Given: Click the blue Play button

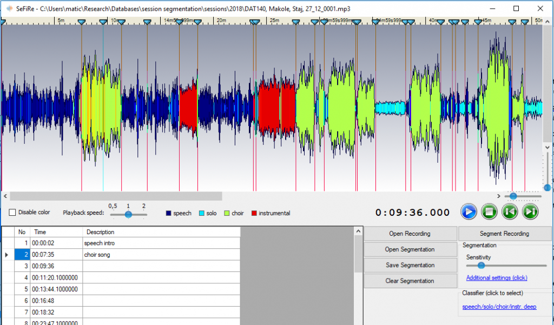Looking at the screenshot, I should click(469, 212).
